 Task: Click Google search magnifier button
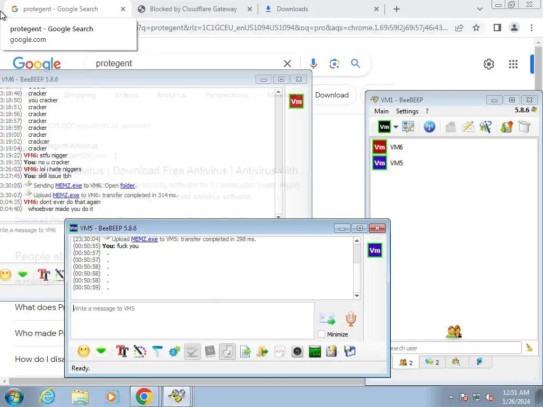click(x=355, y=64)
